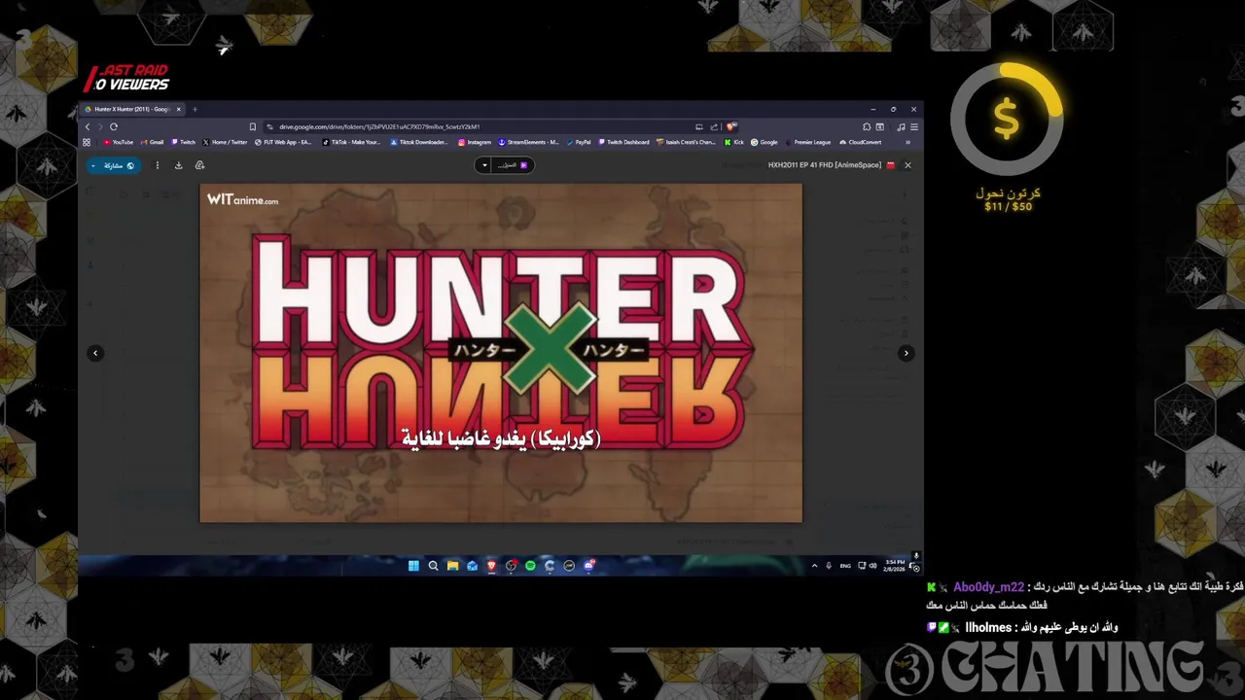1245x700 pixels.
Task: Click the Brave shields icon
Action: 731,126
